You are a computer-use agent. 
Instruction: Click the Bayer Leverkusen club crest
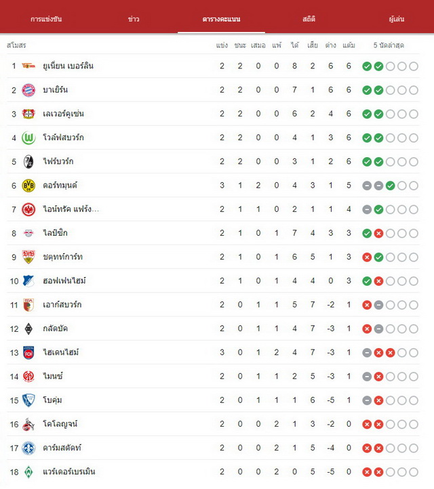[x=28, y=114]
